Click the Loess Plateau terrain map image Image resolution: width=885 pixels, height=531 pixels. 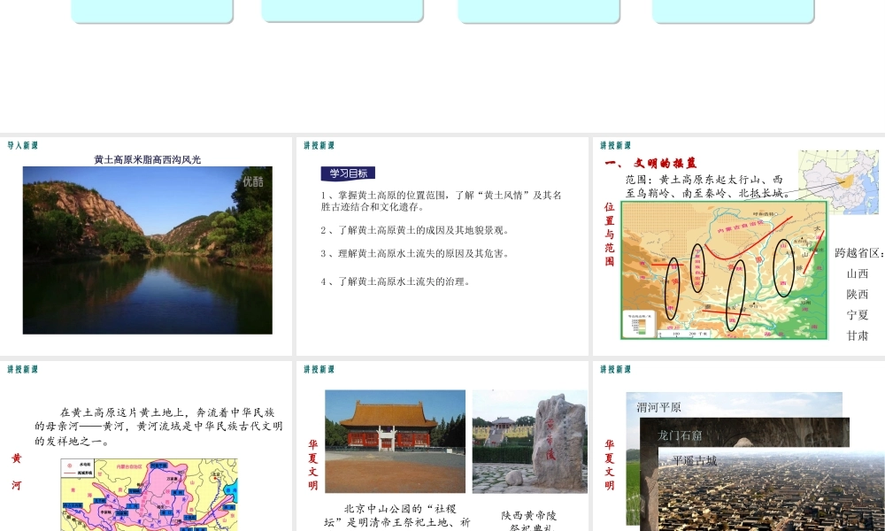[724, 270]
